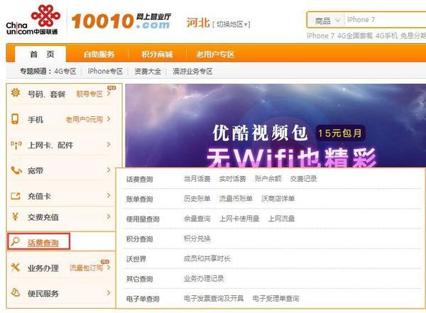426x313 pixels.
Task: Click the 上网卡、配件 sidebar item
Action: click(50, 145)
